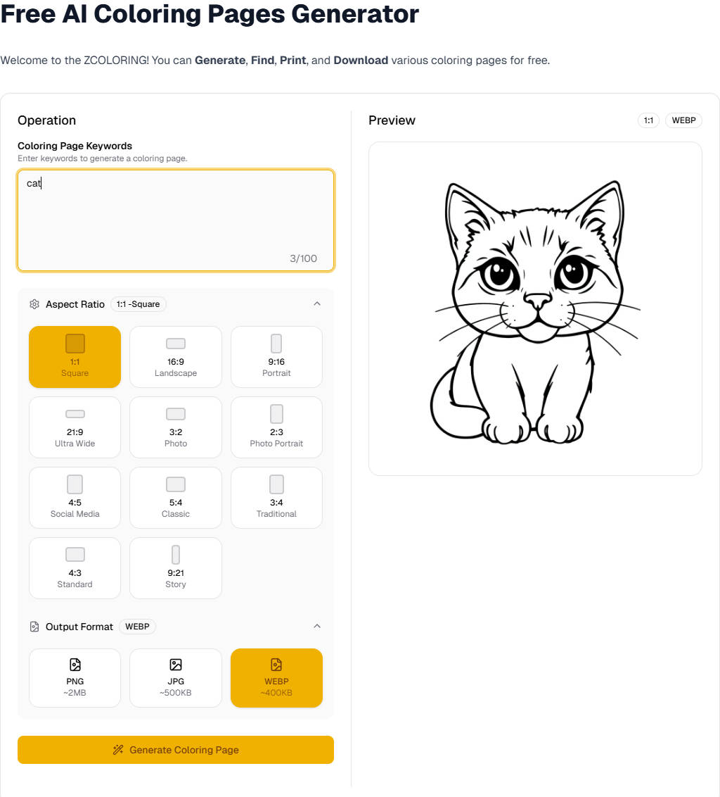Click the 16:9 Landscape rectangle icon

click(176, 344)
